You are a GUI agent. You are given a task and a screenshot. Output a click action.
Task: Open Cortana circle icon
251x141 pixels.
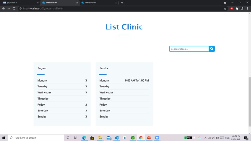click(68, 138)
